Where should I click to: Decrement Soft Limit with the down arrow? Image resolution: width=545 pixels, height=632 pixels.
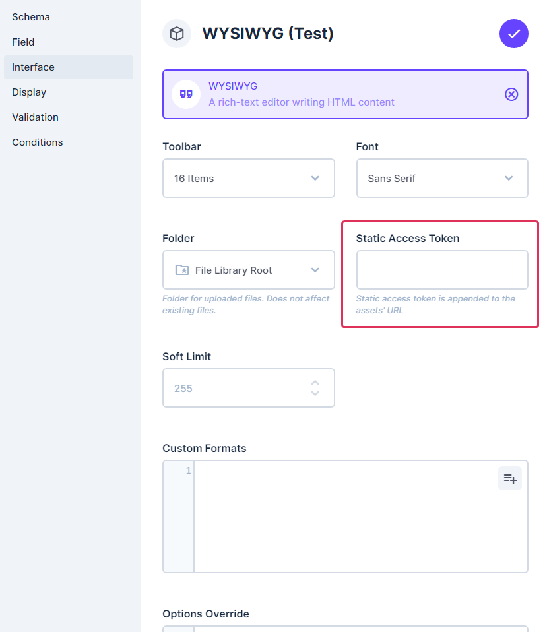tap(315, 394)
